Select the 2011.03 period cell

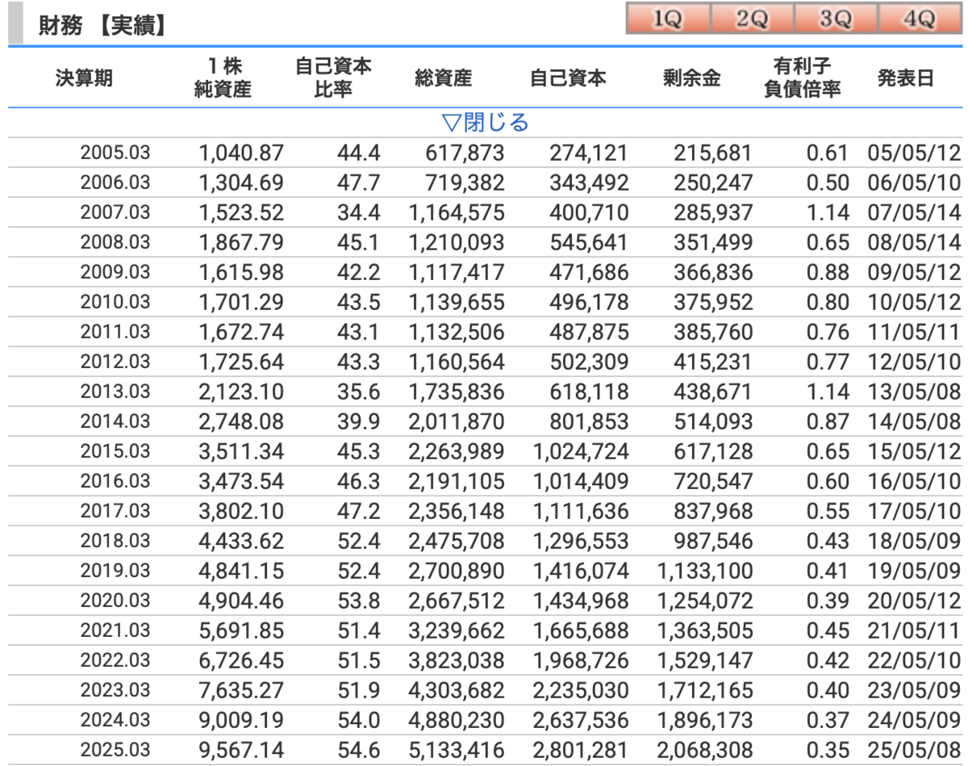(x=115, y=332)
